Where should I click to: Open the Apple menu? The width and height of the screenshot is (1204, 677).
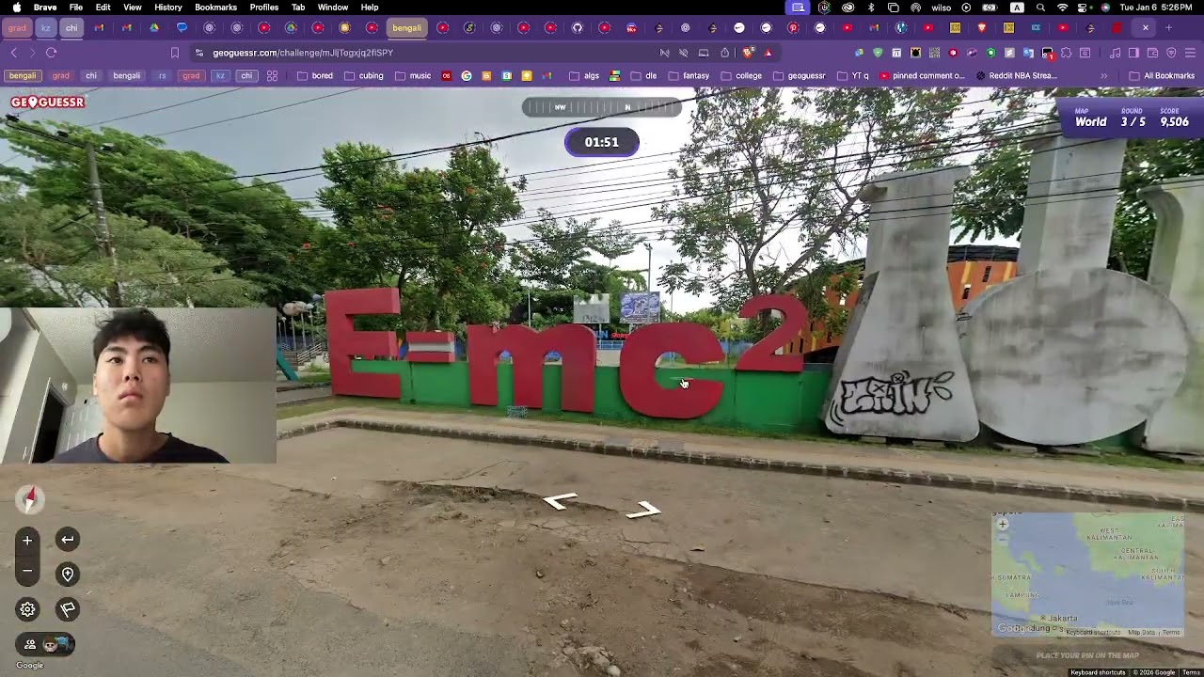[x=16, y=8]
